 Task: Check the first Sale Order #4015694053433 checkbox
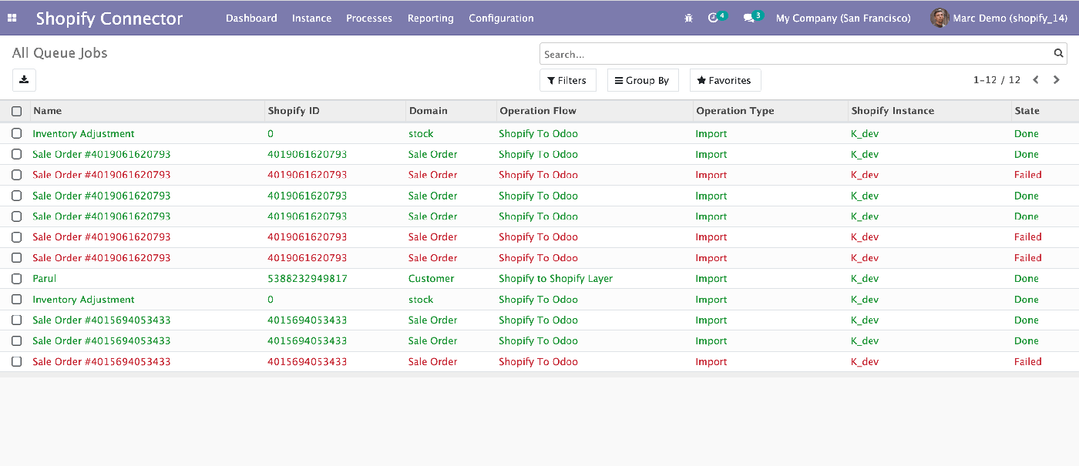(16, 320)
